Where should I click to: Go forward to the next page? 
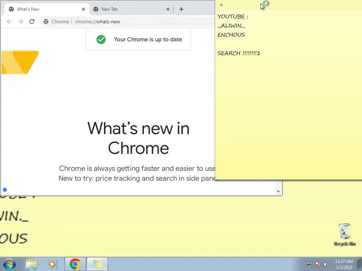[21, 22]
